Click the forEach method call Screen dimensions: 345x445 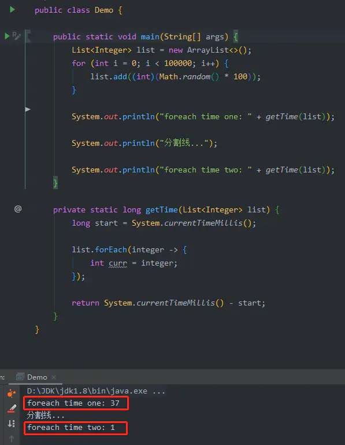(111, 250)
